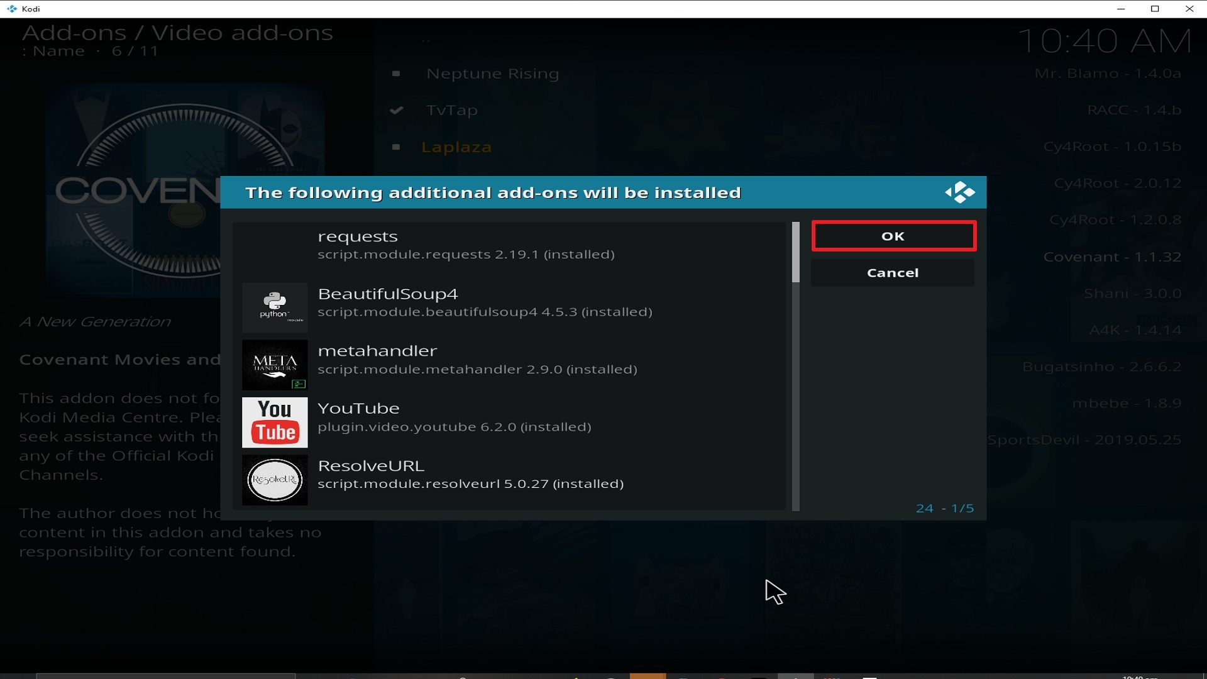This screenshot has width=1207, height=679.
Task: Click the 10:40 AM clock display
Action: [x=1105, y=41]
